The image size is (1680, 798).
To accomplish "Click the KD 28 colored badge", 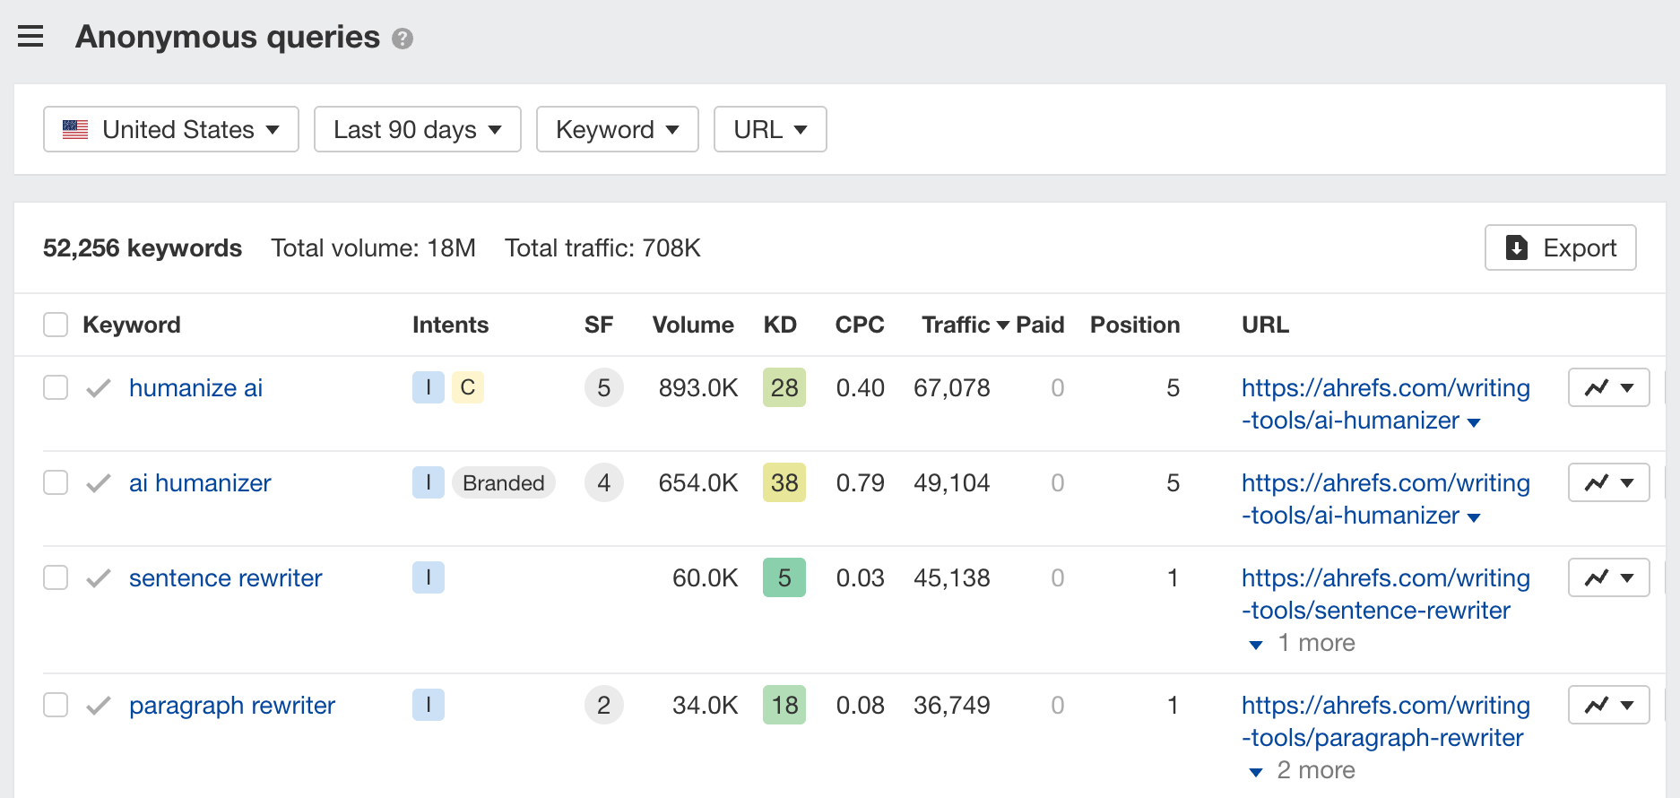I will [784, 388].
